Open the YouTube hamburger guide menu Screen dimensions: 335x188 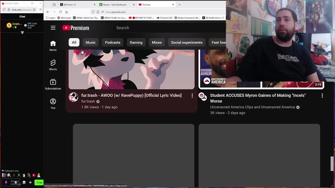click(x=53, y=28)
